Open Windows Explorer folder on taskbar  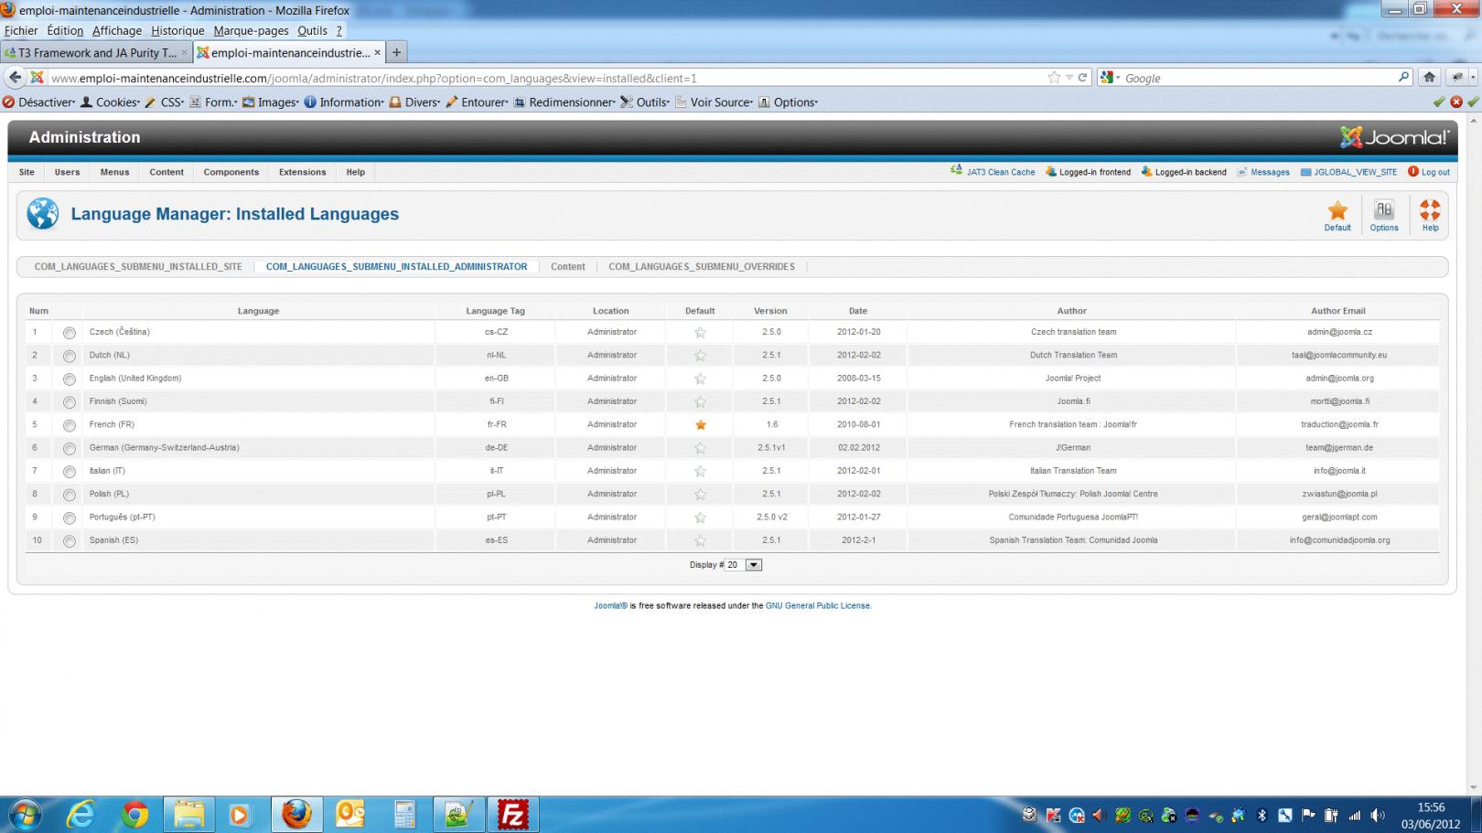pyautogui.click(x=188, y=814)
